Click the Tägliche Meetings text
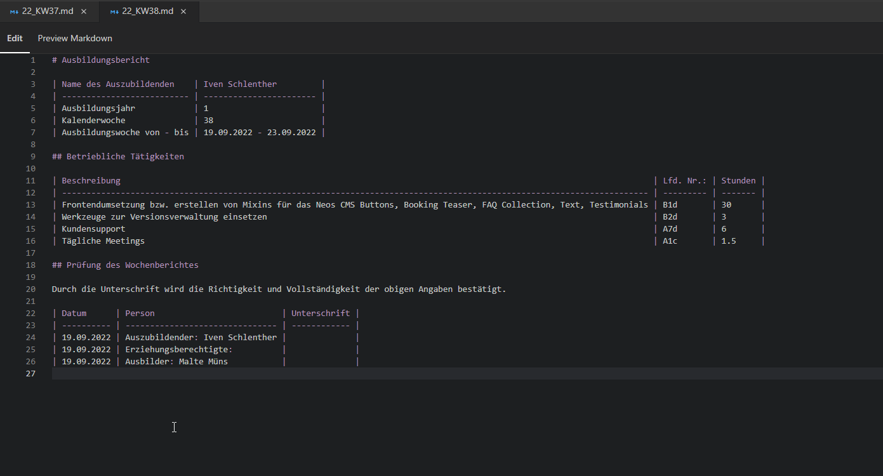883x476 pixels. tap(103, 241)
